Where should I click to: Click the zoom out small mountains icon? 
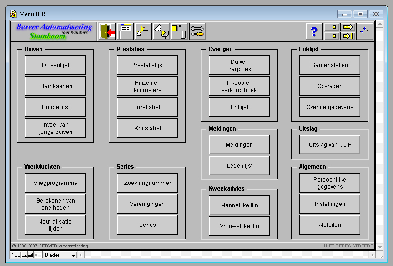[x=24, y=255]
